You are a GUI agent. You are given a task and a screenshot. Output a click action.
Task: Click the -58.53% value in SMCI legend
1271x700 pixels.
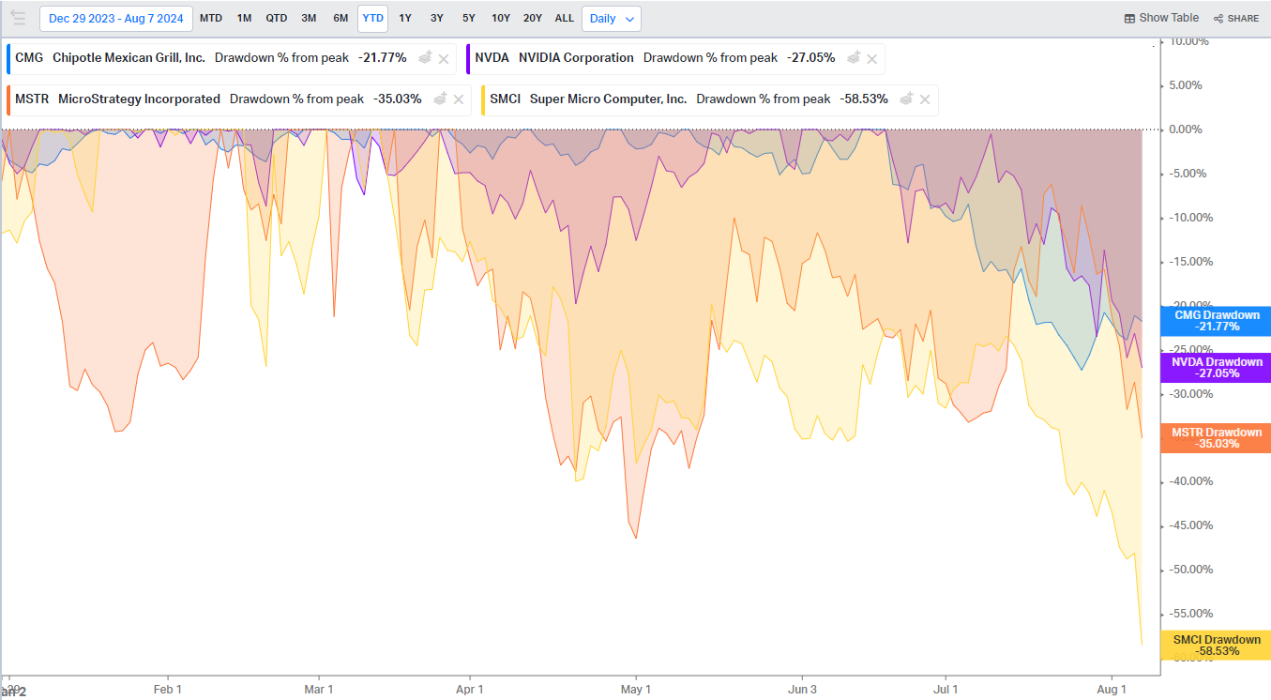(x=863, y=99)
